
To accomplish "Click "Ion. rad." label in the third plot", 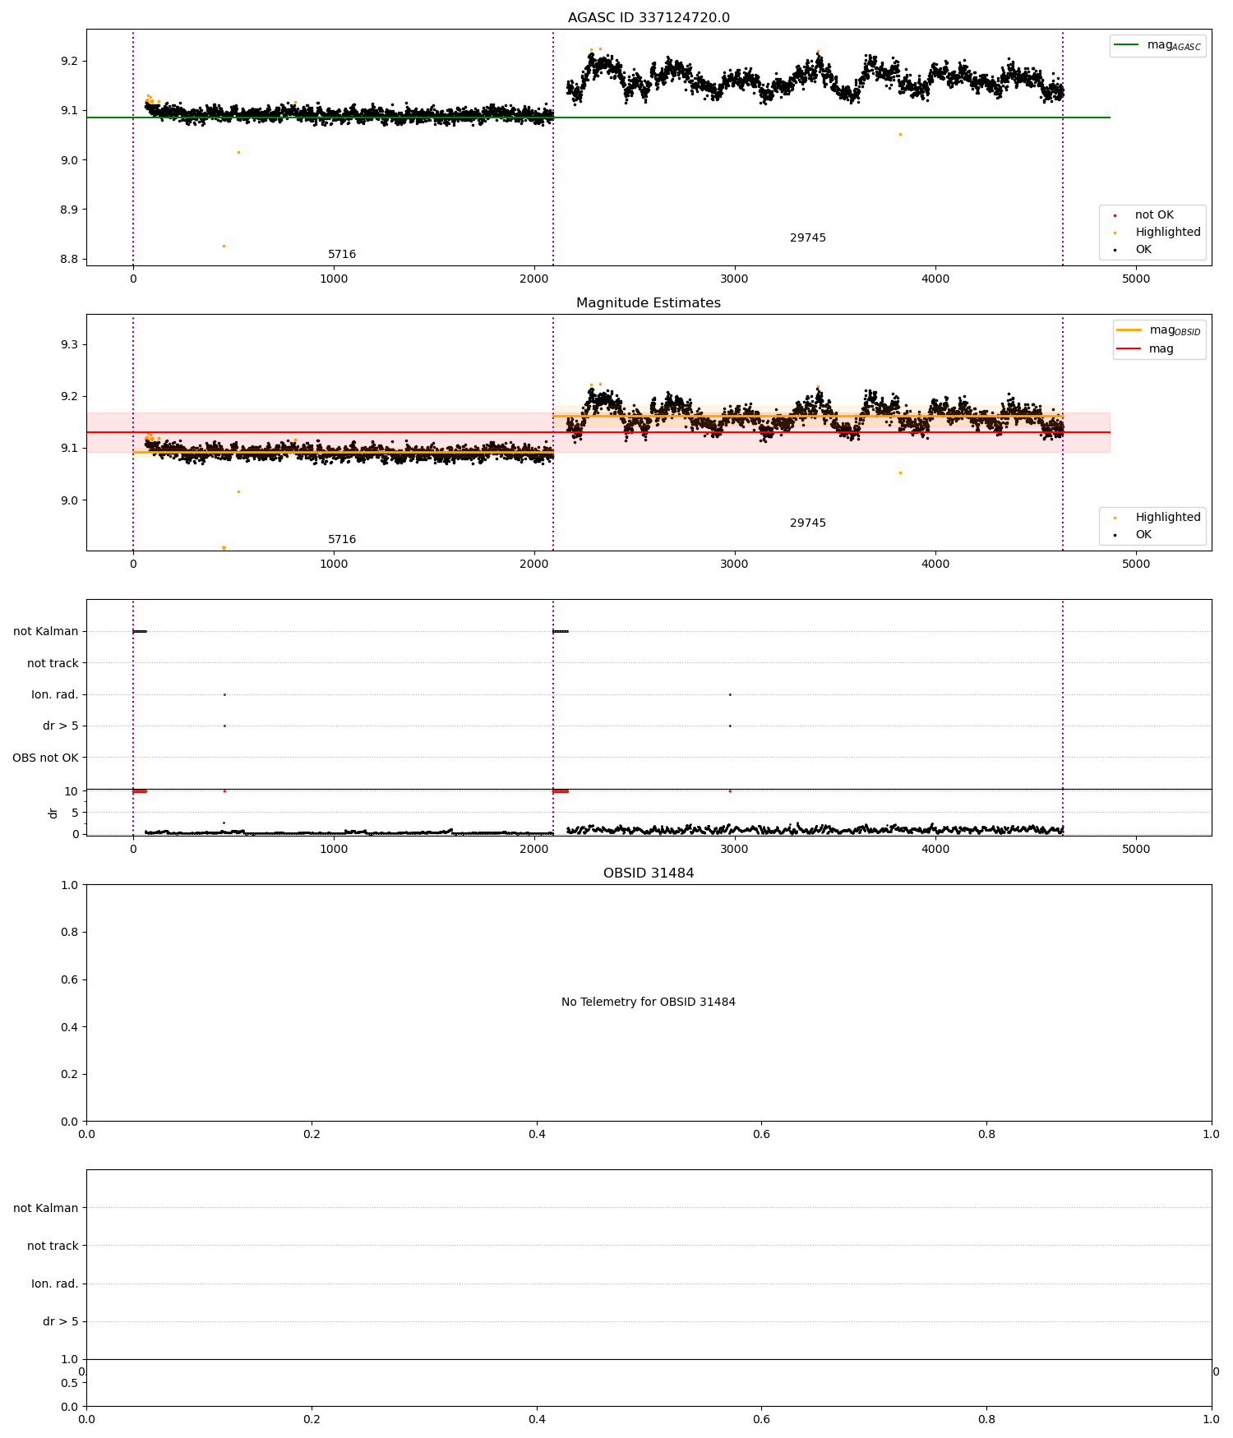I will (x=55, y=694).
